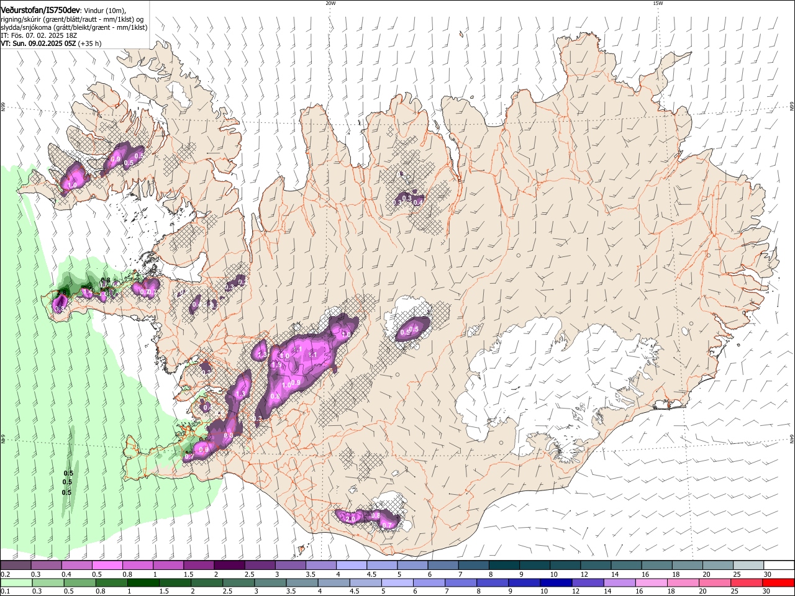This screenshot has height=596, width=795.
Task: Click the initial time IT: Fös. 07. 02. 2025 18Z
Action: [39, 35]
